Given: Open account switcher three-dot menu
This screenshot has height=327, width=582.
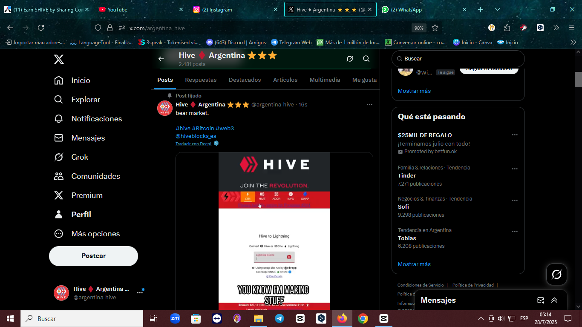Looking at the screenshot, I should (140, 293).
